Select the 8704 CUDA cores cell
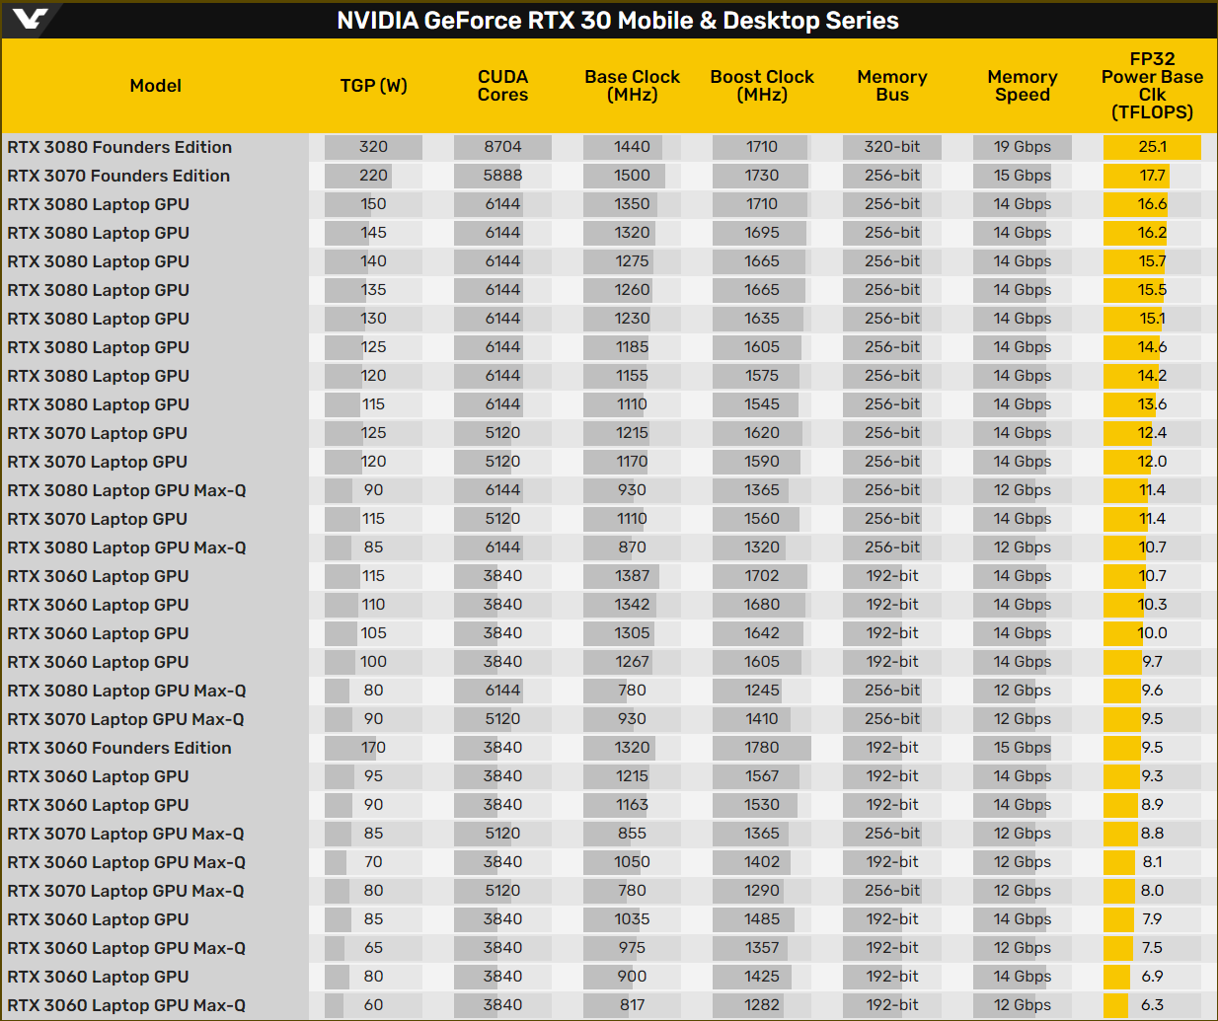Viewport: 1218px width, 1021px height. (502, 147)
